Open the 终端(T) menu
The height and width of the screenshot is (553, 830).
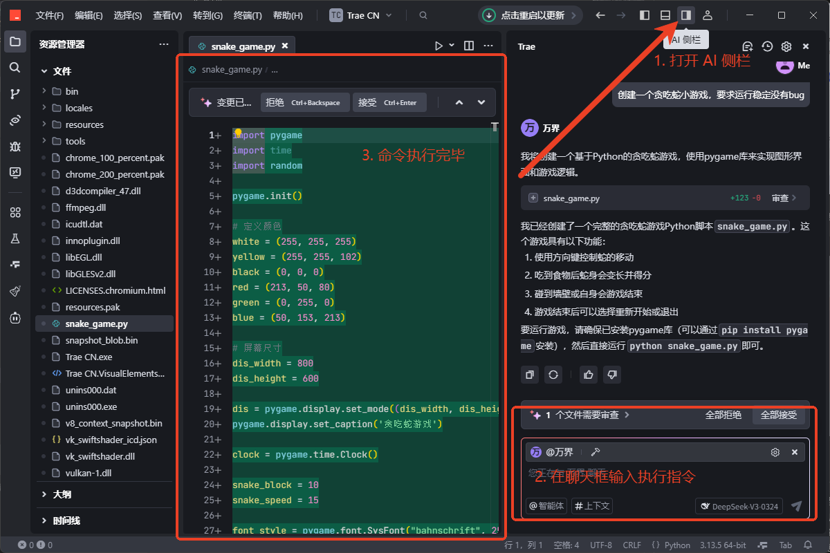point(248,15)
